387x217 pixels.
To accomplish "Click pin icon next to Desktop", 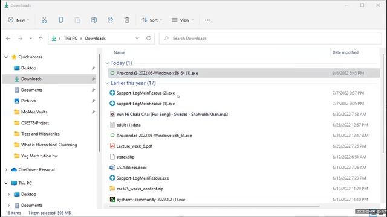I will [93, 68].
